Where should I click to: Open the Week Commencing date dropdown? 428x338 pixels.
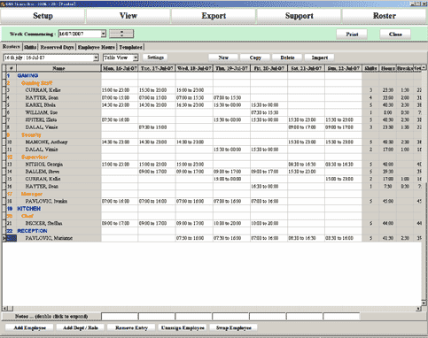103,34
